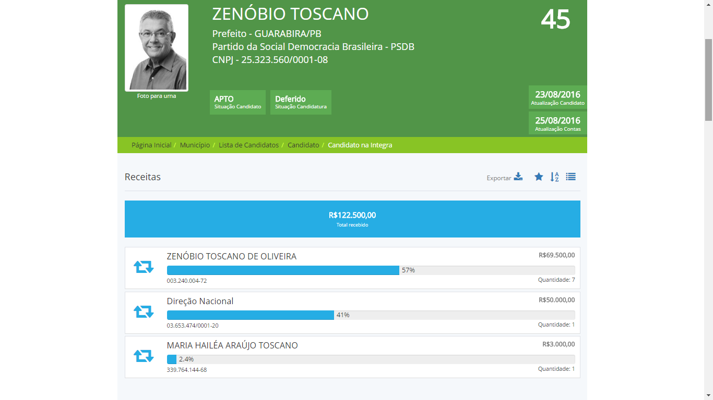
Task: Click transfer icon beside Zenóbio Toscano de Oliveira
Action: click(144, 267)
